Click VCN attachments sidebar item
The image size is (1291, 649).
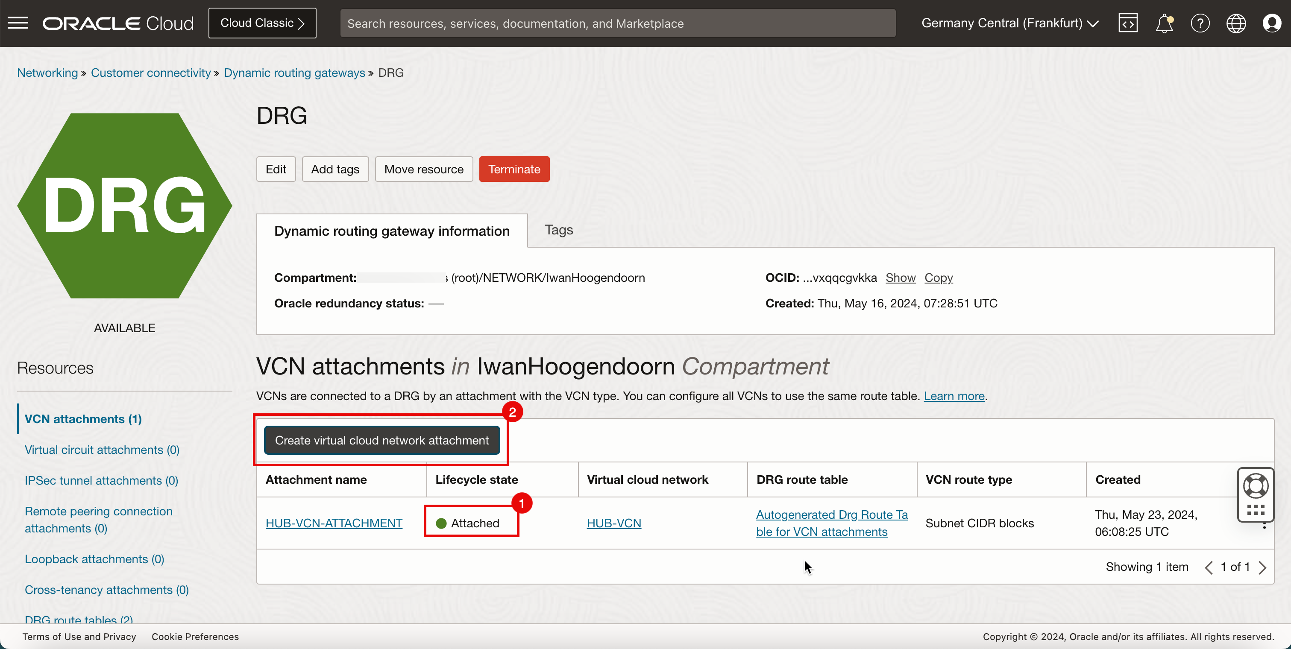84,419
